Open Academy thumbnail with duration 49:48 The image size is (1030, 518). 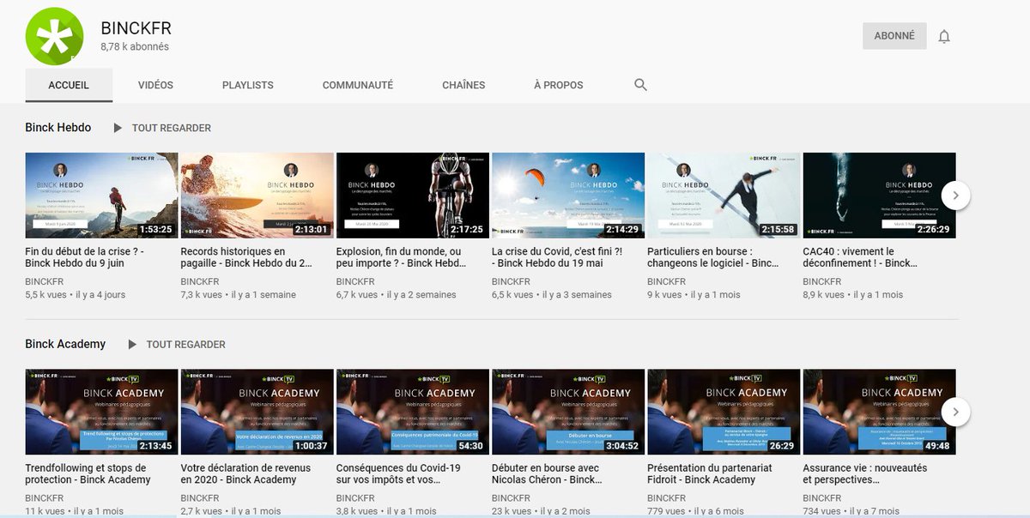pyautogui.click(x=879, y=412)
